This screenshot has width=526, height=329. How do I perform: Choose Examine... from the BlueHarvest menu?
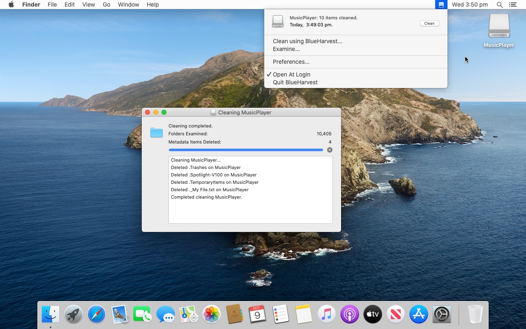pyautogui.click(x=285, y=49)
